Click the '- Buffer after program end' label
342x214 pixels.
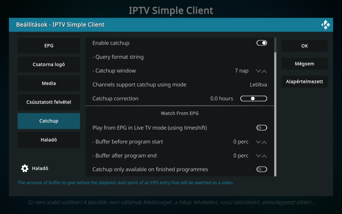point(124,156)
